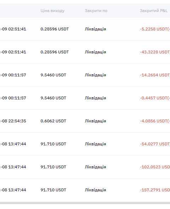Open the -0.4457 USDT P&L details
This screenshot has height=209, width=170.
155,98
